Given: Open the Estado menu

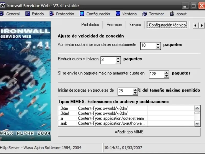Looking at the screenshot, I should [x=38, y=14].
